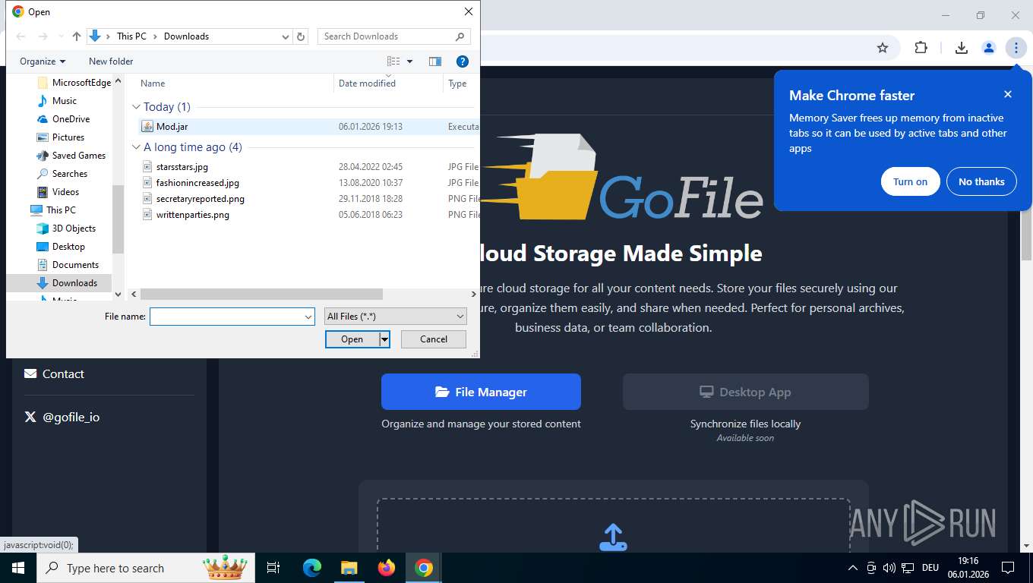Select Desktop in navigation pane
Image resolution: width=1033 pixels, height=583 pixels.
[68, 247]
